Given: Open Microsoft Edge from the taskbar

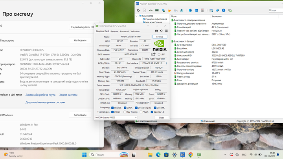Looking at the screenshot, I should [x=158, y=155].
